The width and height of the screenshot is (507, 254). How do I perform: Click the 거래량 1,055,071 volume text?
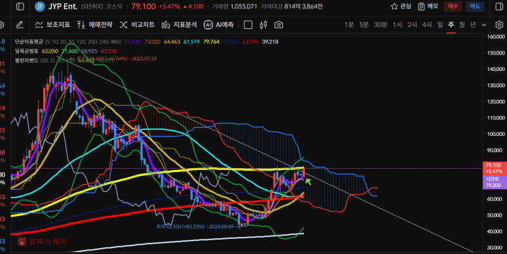point(234,7)
